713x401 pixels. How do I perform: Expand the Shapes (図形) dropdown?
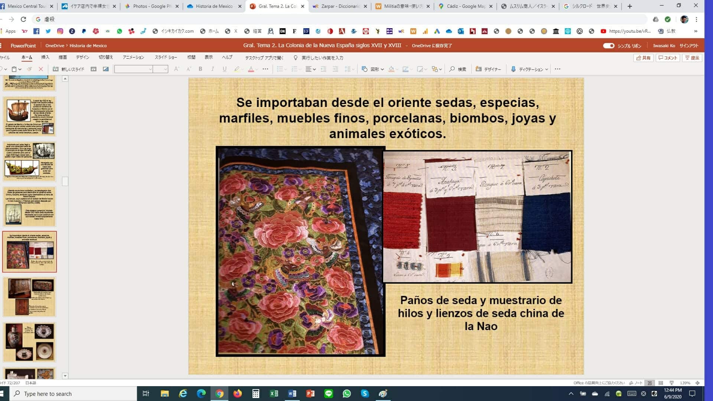coord(382,69)
